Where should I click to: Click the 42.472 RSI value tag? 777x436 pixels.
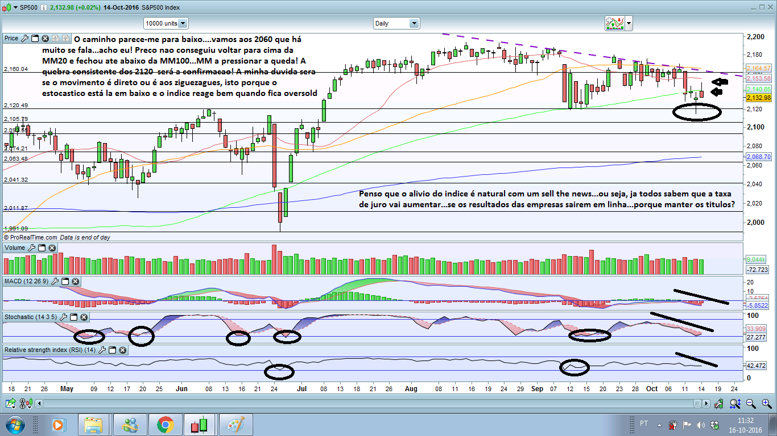757,365
